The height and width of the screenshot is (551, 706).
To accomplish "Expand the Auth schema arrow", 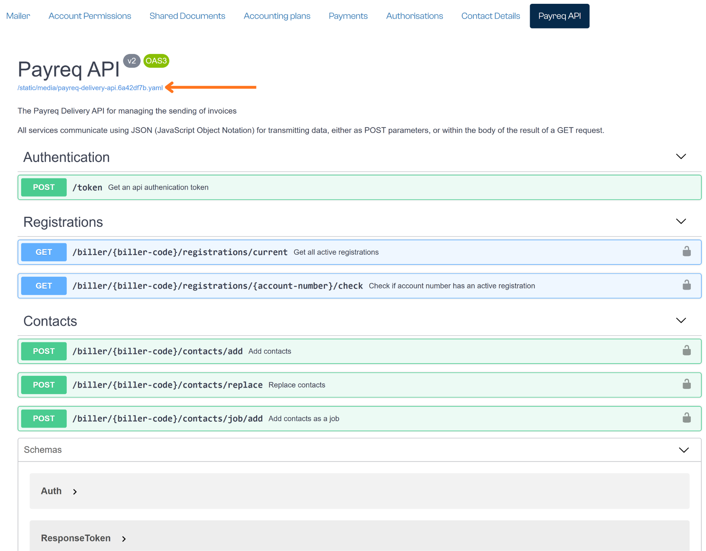I will tap(75, 492).
